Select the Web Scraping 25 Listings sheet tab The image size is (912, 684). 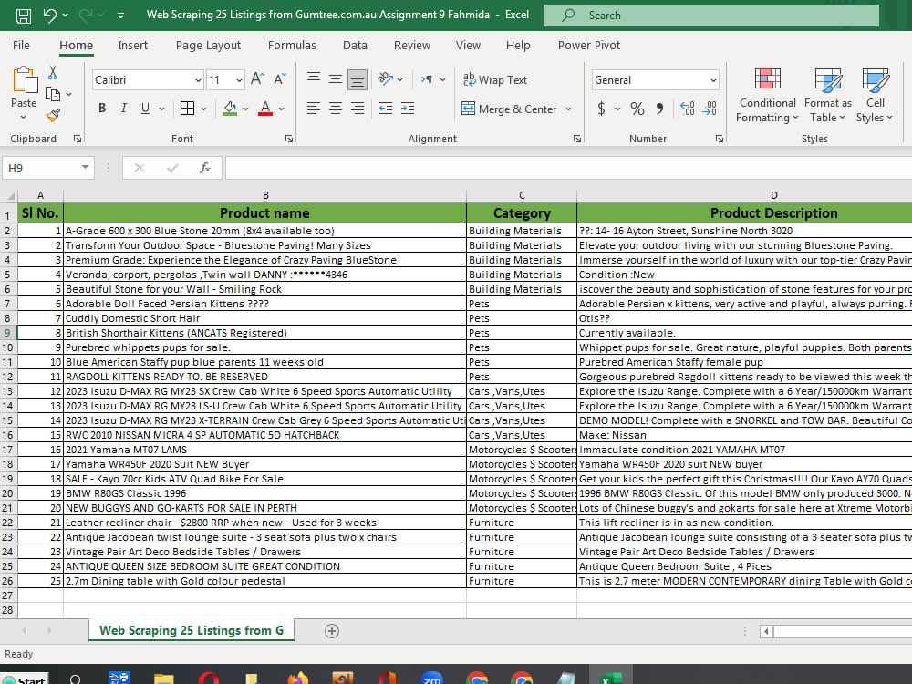[192, 630]
